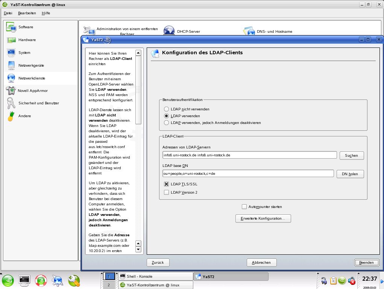Open the Hardware category icon
This screenshot has height=289, width=384.
pos(11,40)
